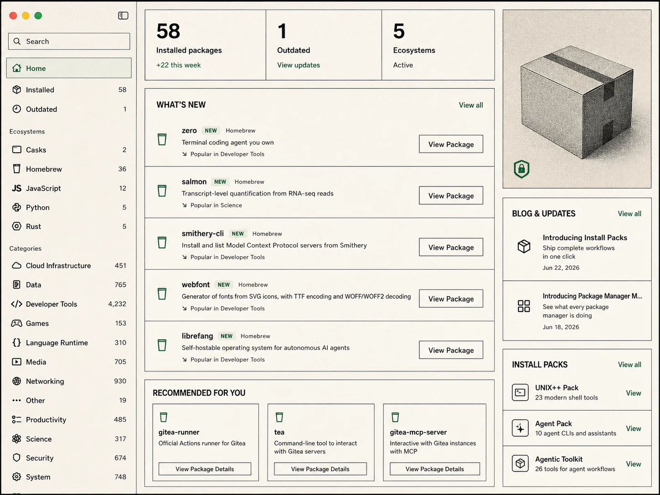Click the smithery-cli package name
Screen dimensions: 660x495
[203, 233]
